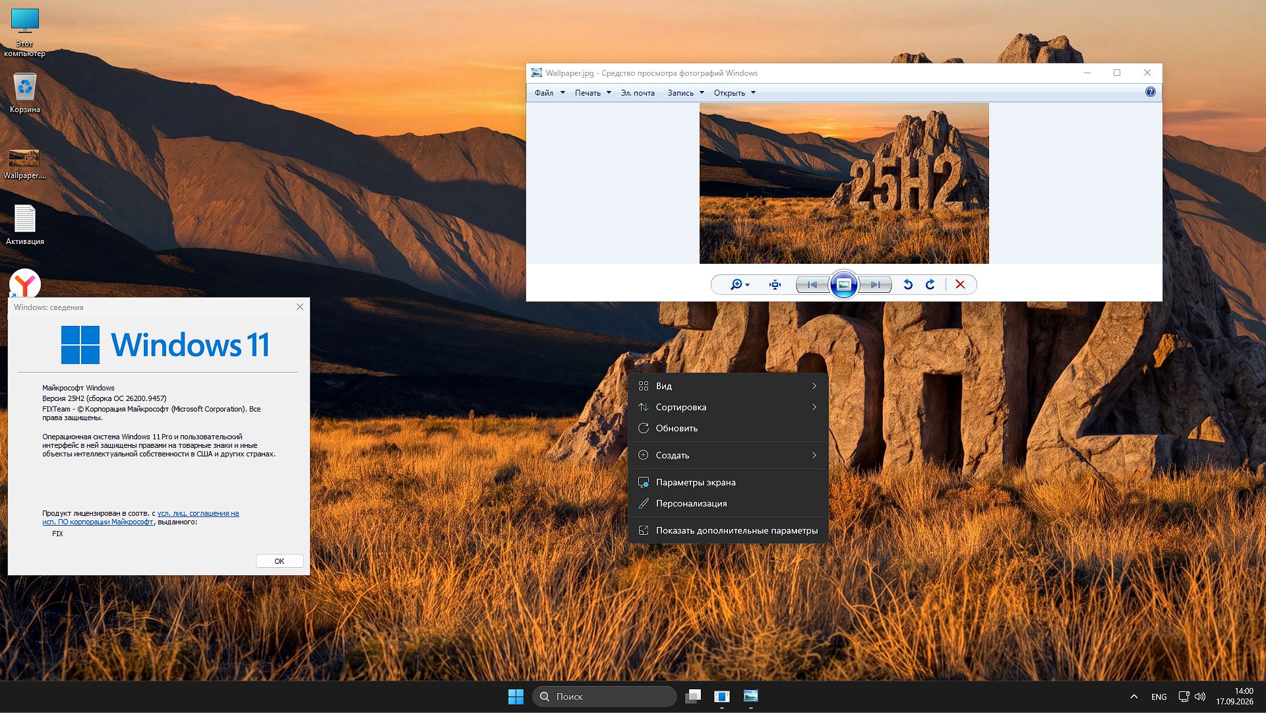Image resolution: width=1266 pixels, height=713 pixels.
Task: Open the Файл dropdown menu
Action: point(550,92)
